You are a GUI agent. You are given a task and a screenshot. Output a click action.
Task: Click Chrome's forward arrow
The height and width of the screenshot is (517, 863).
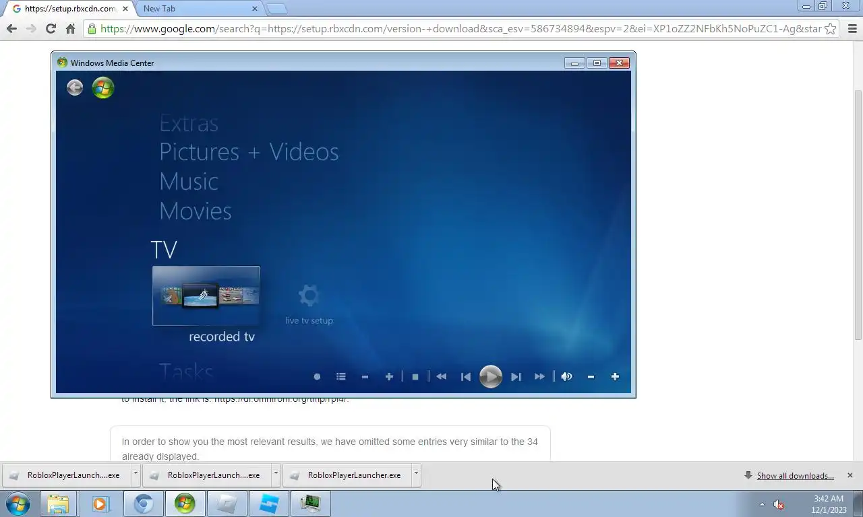pos(31,28)
